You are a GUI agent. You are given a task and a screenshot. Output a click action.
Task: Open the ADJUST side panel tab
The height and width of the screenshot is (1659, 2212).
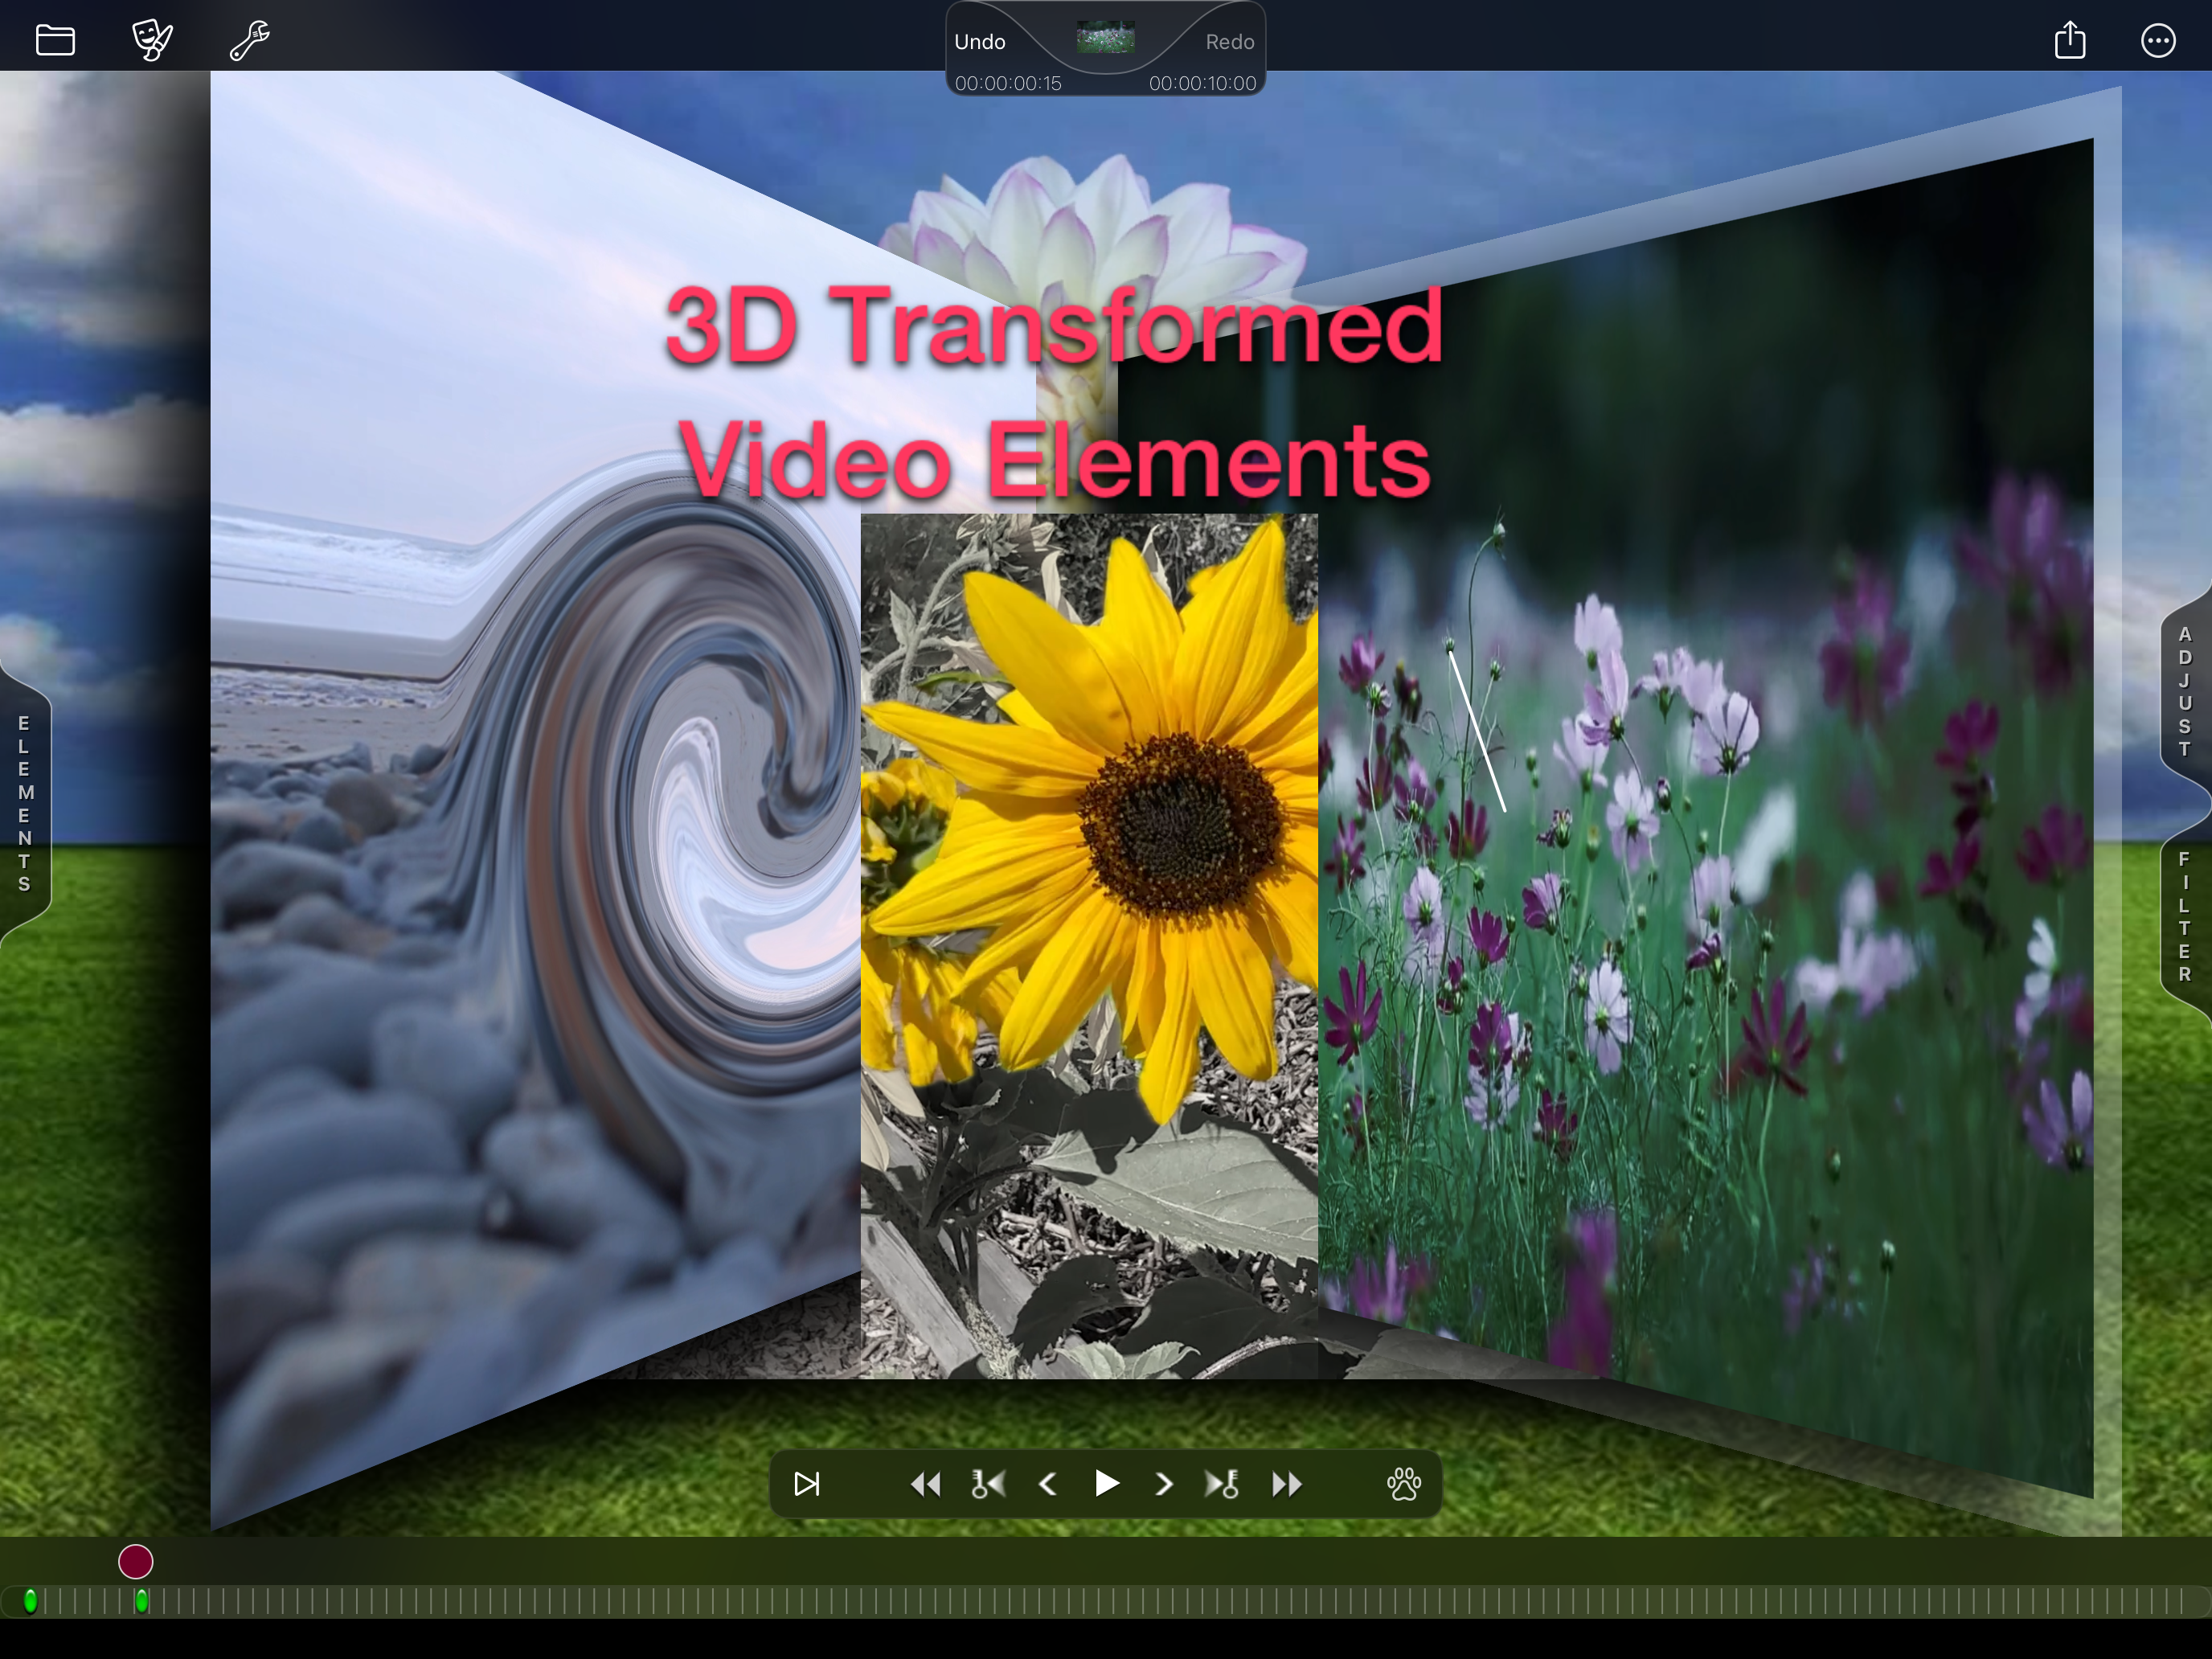click(2185, 691)
